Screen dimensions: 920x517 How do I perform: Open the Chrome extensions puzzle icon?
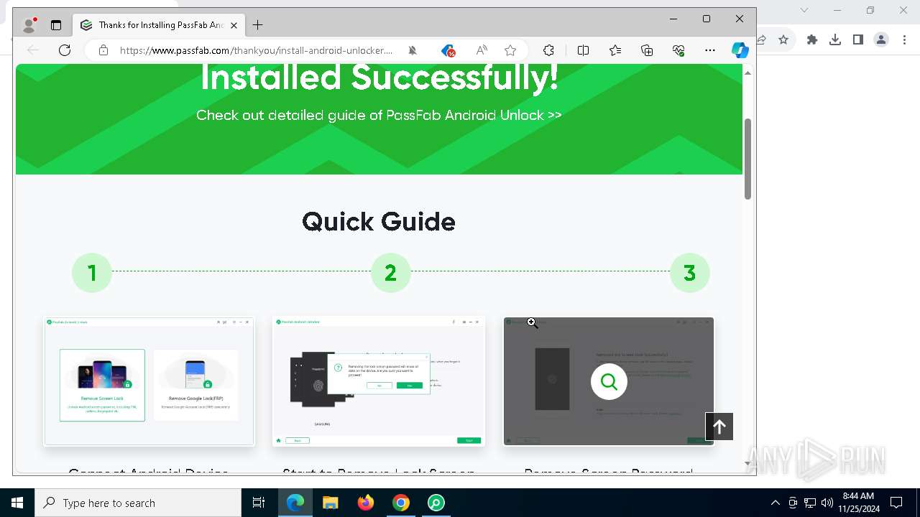tap(812, 40)
